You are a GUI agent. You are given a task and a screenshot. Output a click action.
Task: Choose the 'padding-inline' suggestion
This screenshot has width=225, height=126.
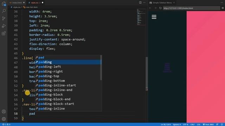(68, 108)
